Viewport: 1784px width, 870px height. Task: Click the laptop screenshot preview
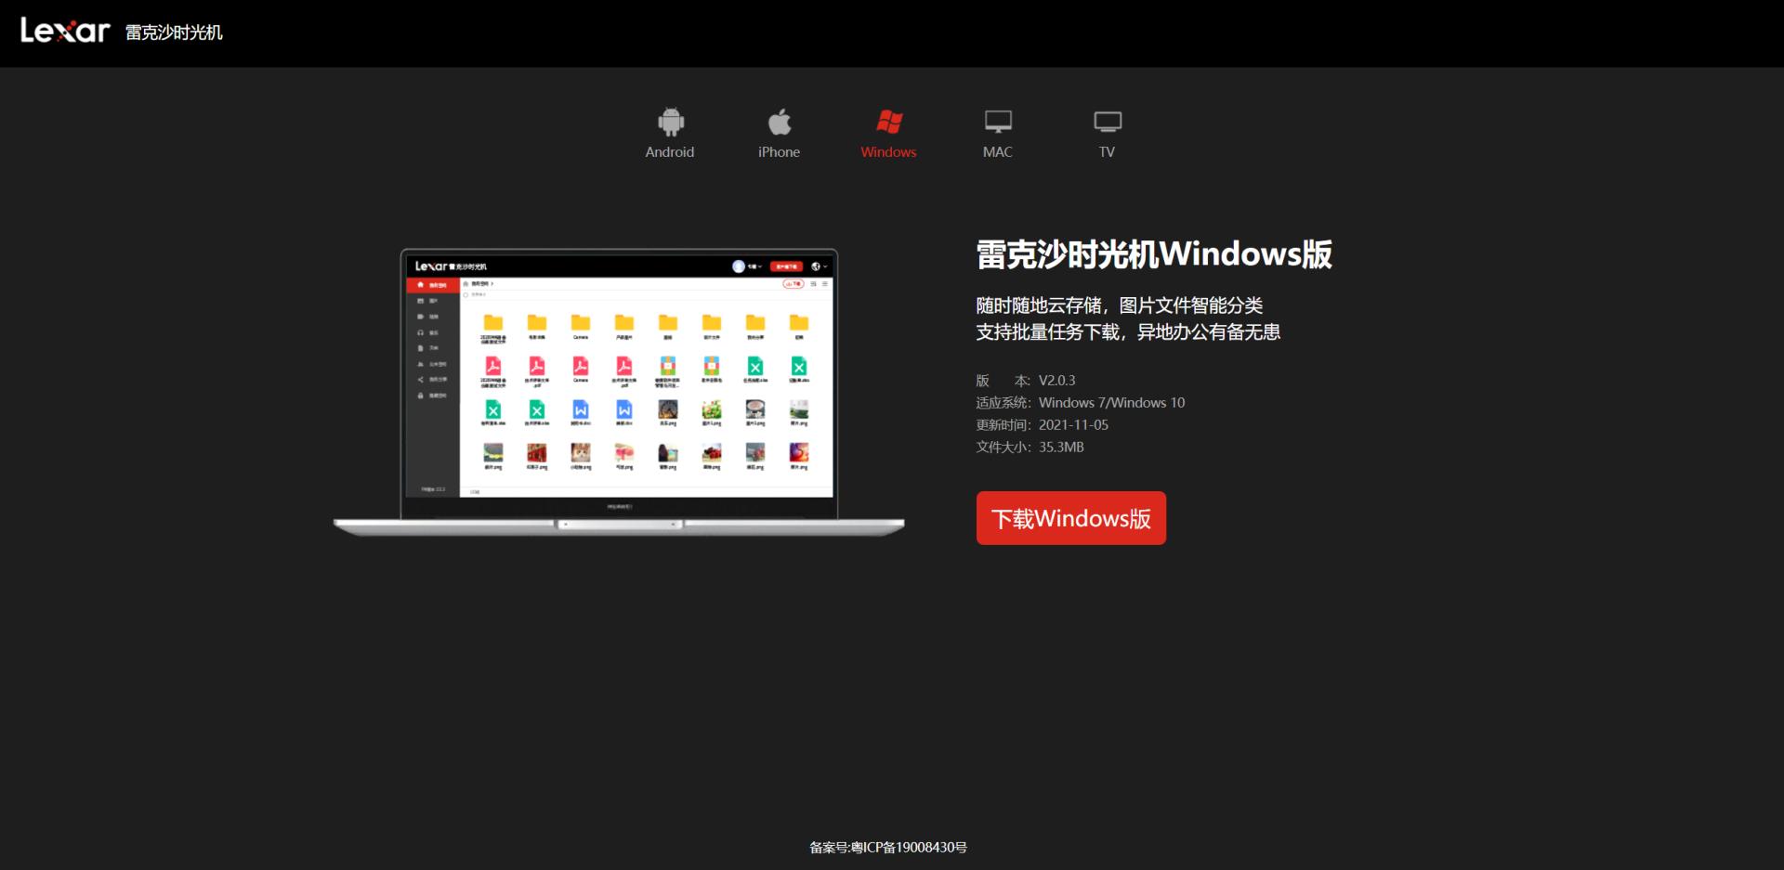pos(618,381)
